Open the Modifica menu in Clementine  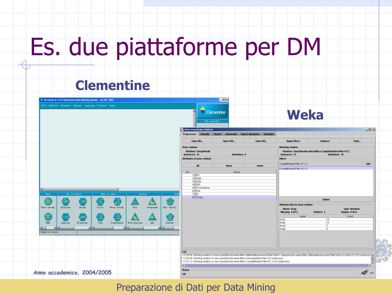coord(53,106)
